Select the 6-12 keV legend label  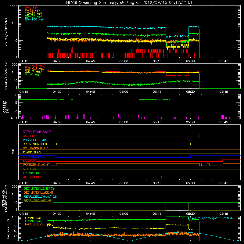click(x=33, y=10)
